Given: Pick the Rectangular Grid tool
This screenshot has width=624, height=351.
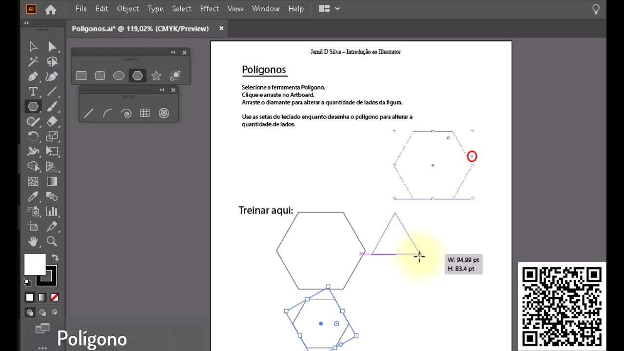Looking at the screenshot, I should pyautogui.click(x=145, y=113).
